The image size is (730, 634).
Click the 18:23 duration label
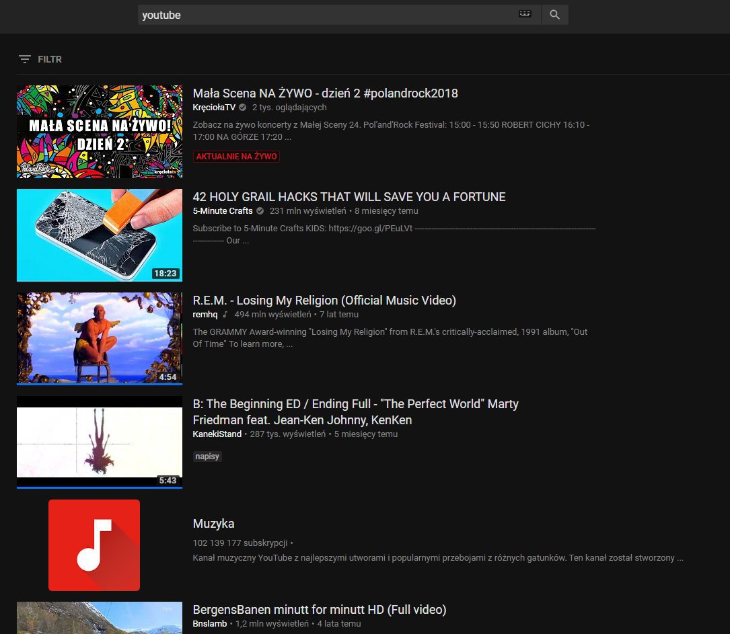click(x=166, y=274)
